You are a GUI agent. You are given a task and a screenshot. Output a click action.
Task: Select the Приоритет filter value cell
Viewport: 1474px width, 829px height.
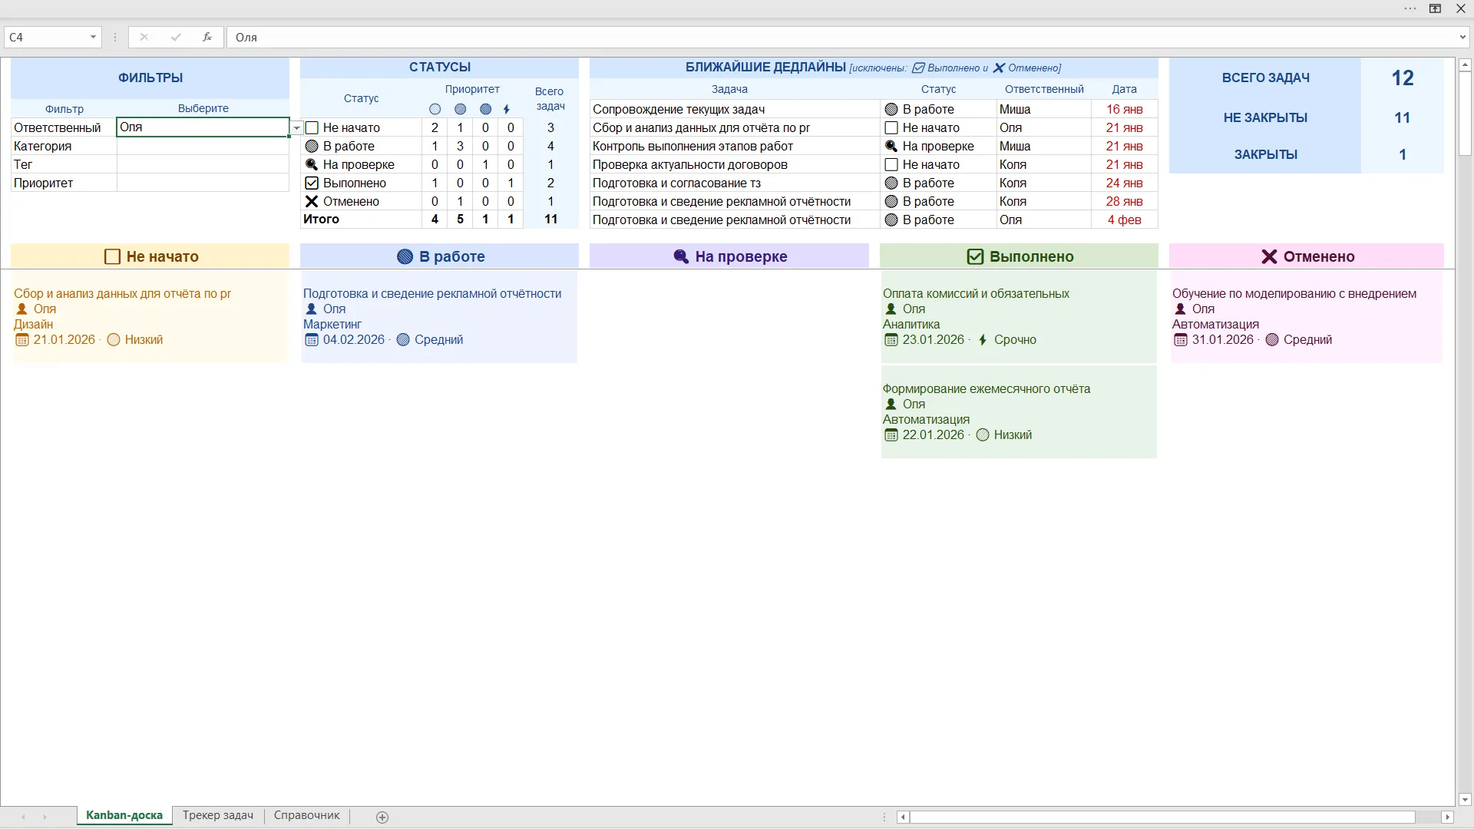pos(203,183)
